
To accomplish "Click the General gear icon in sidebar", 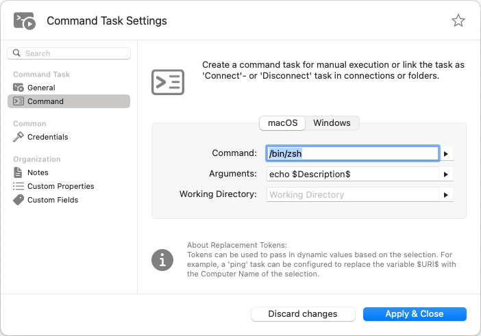I will pyautogui.click(x=18, y=88).
